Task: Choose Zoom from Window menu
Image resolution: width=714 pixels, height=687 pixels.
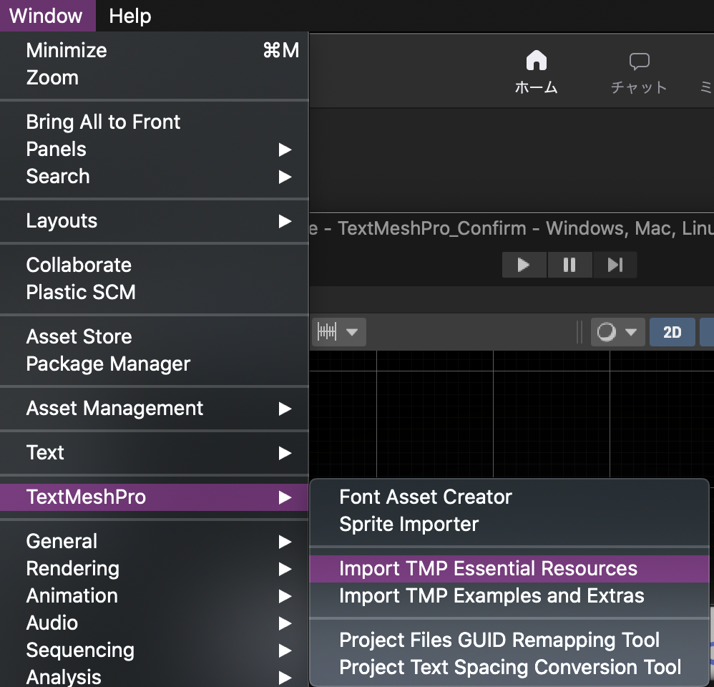Action: (155, 77)
